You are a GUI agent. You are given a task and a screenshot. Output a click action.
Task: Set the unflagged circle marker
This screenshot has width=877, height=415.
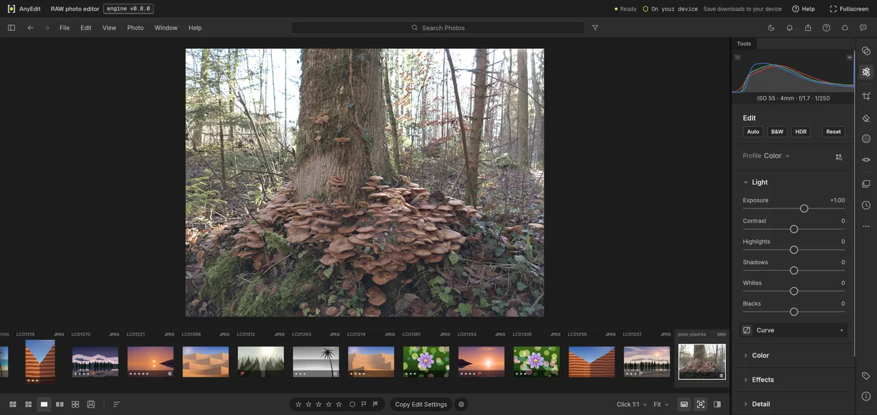[352, 404]
